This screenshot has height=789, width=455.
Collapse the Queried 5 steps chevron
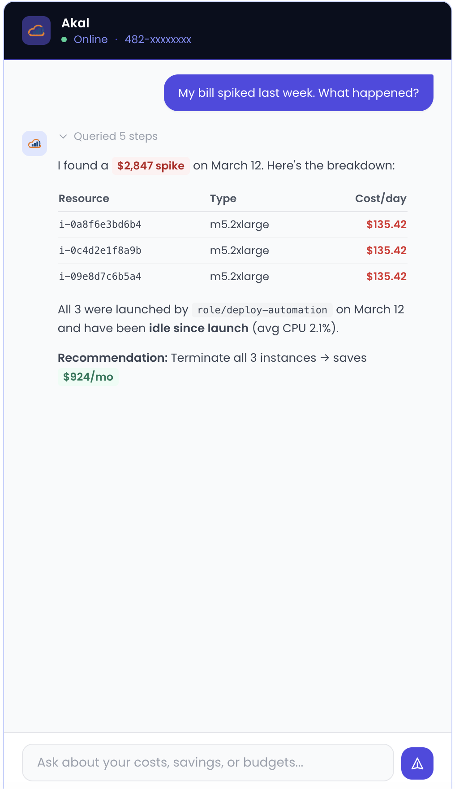click(x=63, y=136)
